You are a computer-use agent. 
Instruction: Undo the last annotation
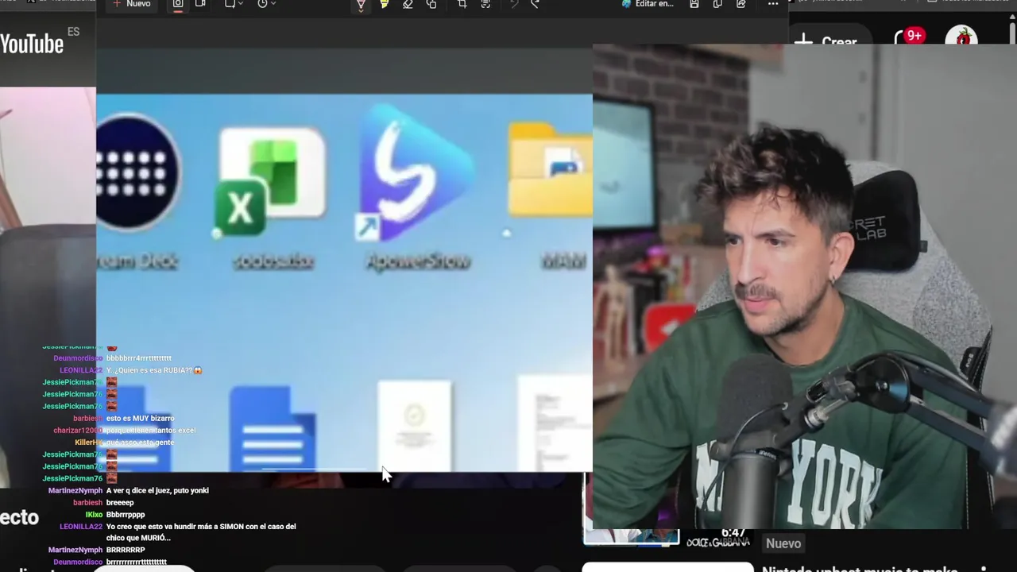coord(513,4)
